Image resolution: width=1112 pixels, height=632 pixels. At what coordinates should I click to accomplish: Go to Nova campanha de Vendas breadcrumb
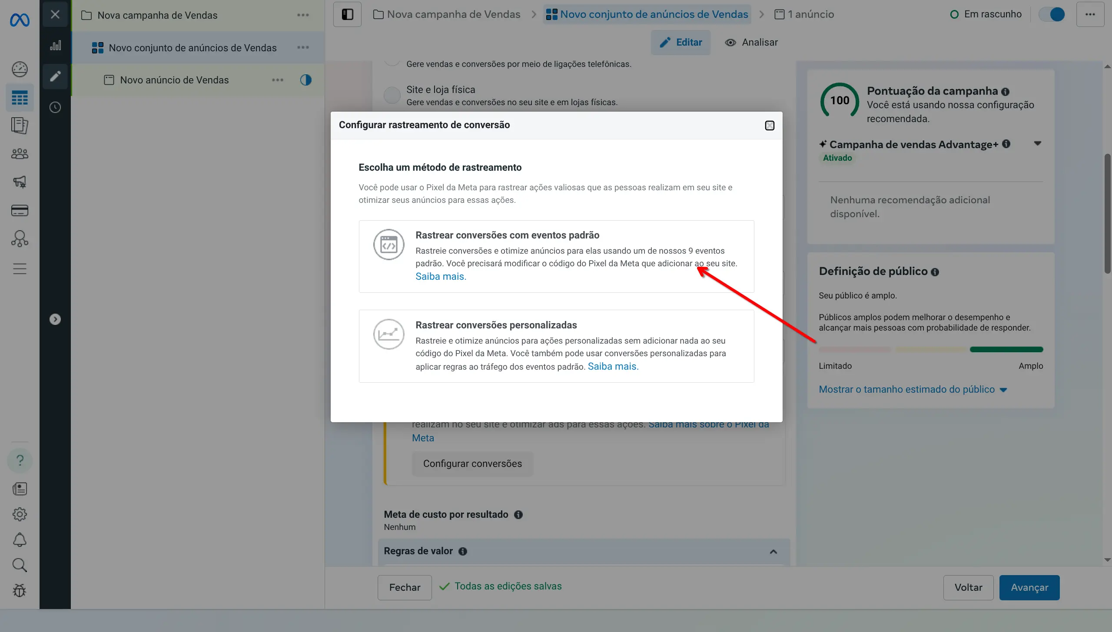point(446,14)
